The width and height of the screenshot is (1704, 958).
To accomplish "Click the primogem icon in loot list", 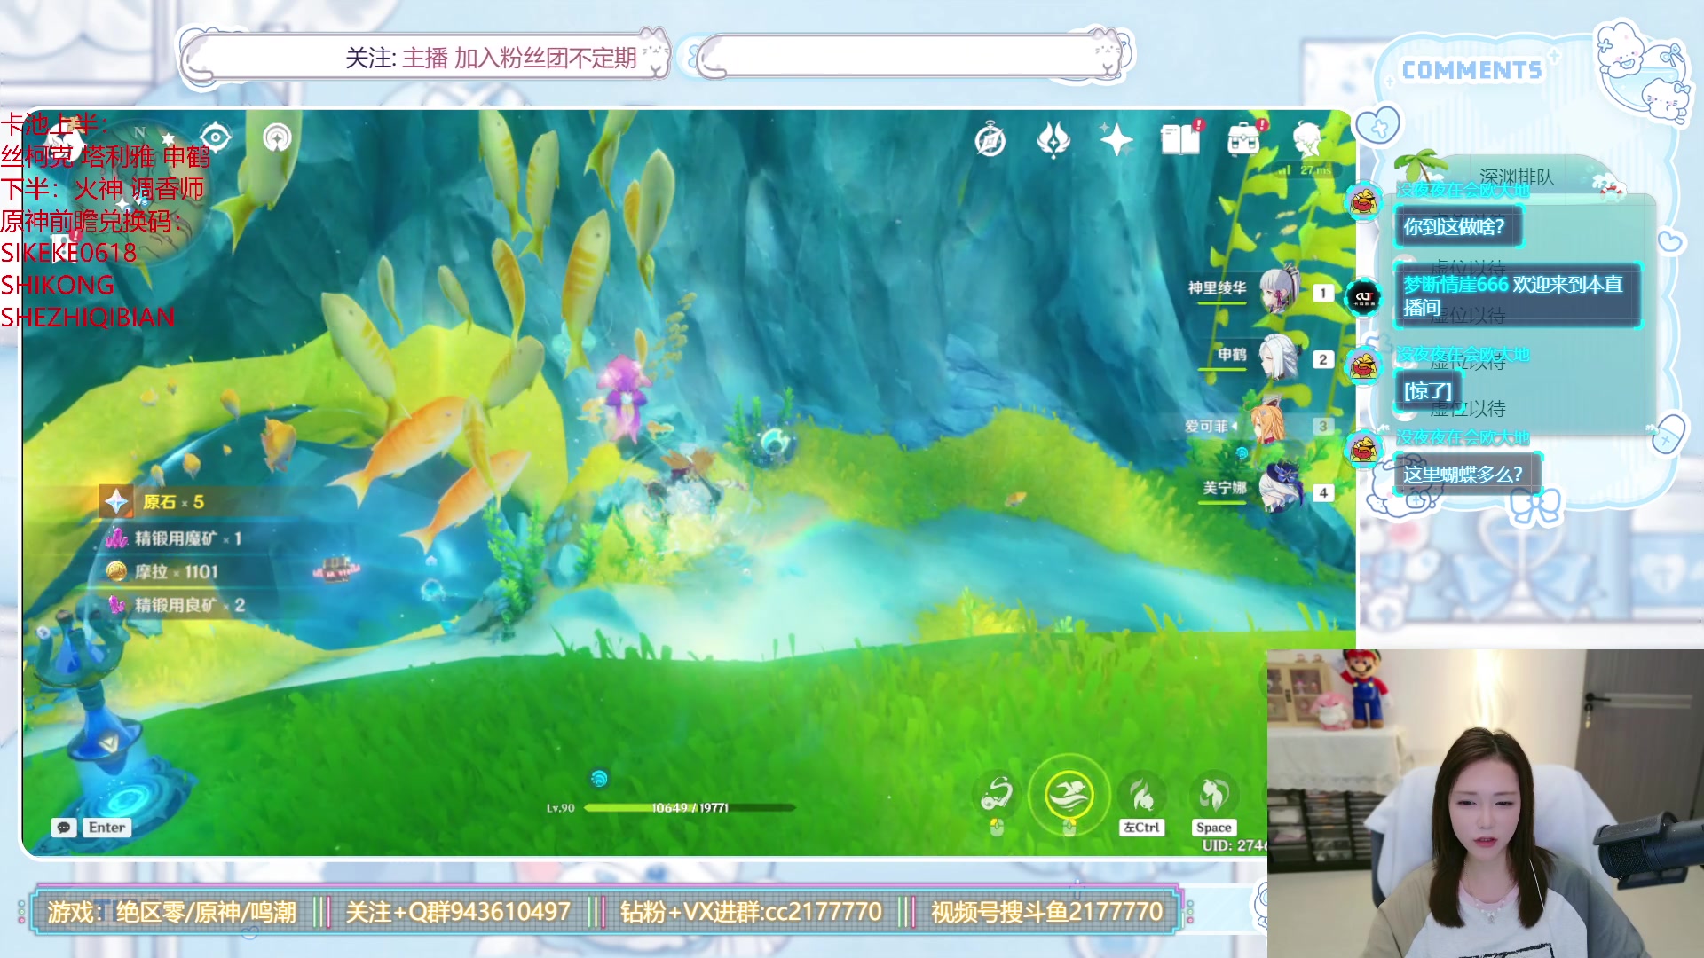I will point(116,502).
